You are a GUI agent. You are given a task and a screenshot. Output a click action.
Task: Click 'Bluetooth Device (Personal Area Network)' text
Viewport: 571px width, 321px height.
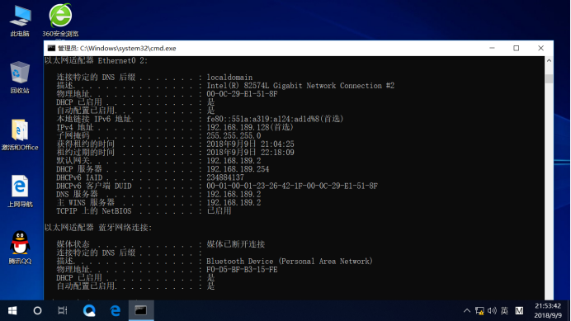point(290,262)
